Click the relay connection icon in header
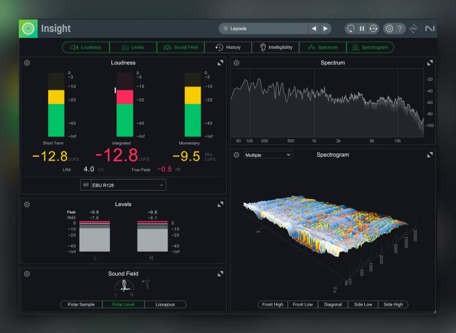This screenshot has width=456, height=333. point(413,29)
